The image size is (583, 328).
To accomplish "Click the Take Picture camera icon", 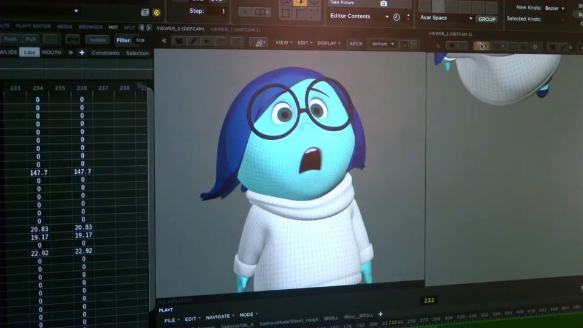I will (383, 3).
